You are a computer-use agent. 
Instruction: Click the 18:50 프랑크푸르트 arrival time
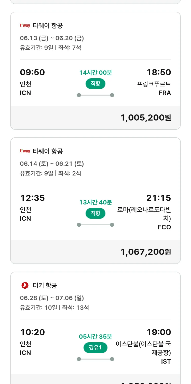pos(159,72)
